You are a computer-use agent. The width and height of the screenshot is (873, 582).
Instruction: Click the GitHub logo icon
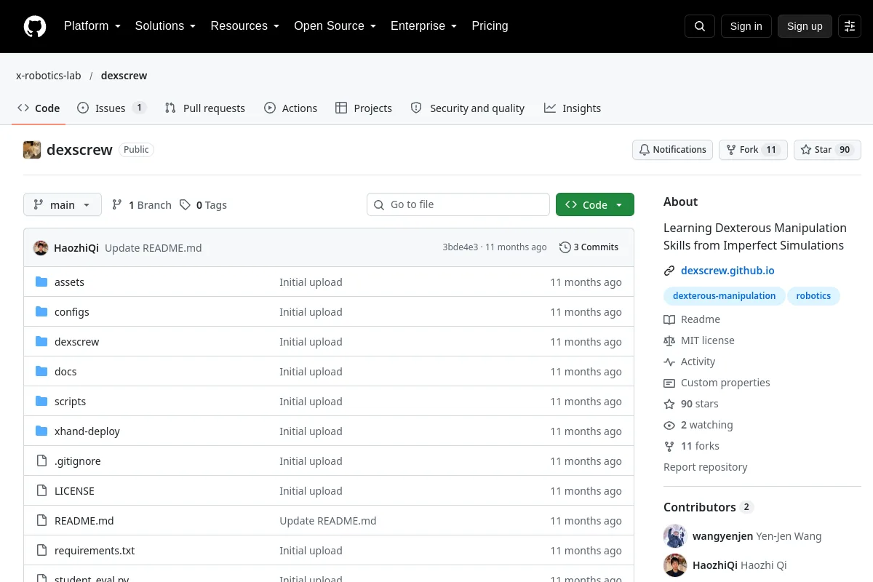pyautogui.click(x=35, y=26)
